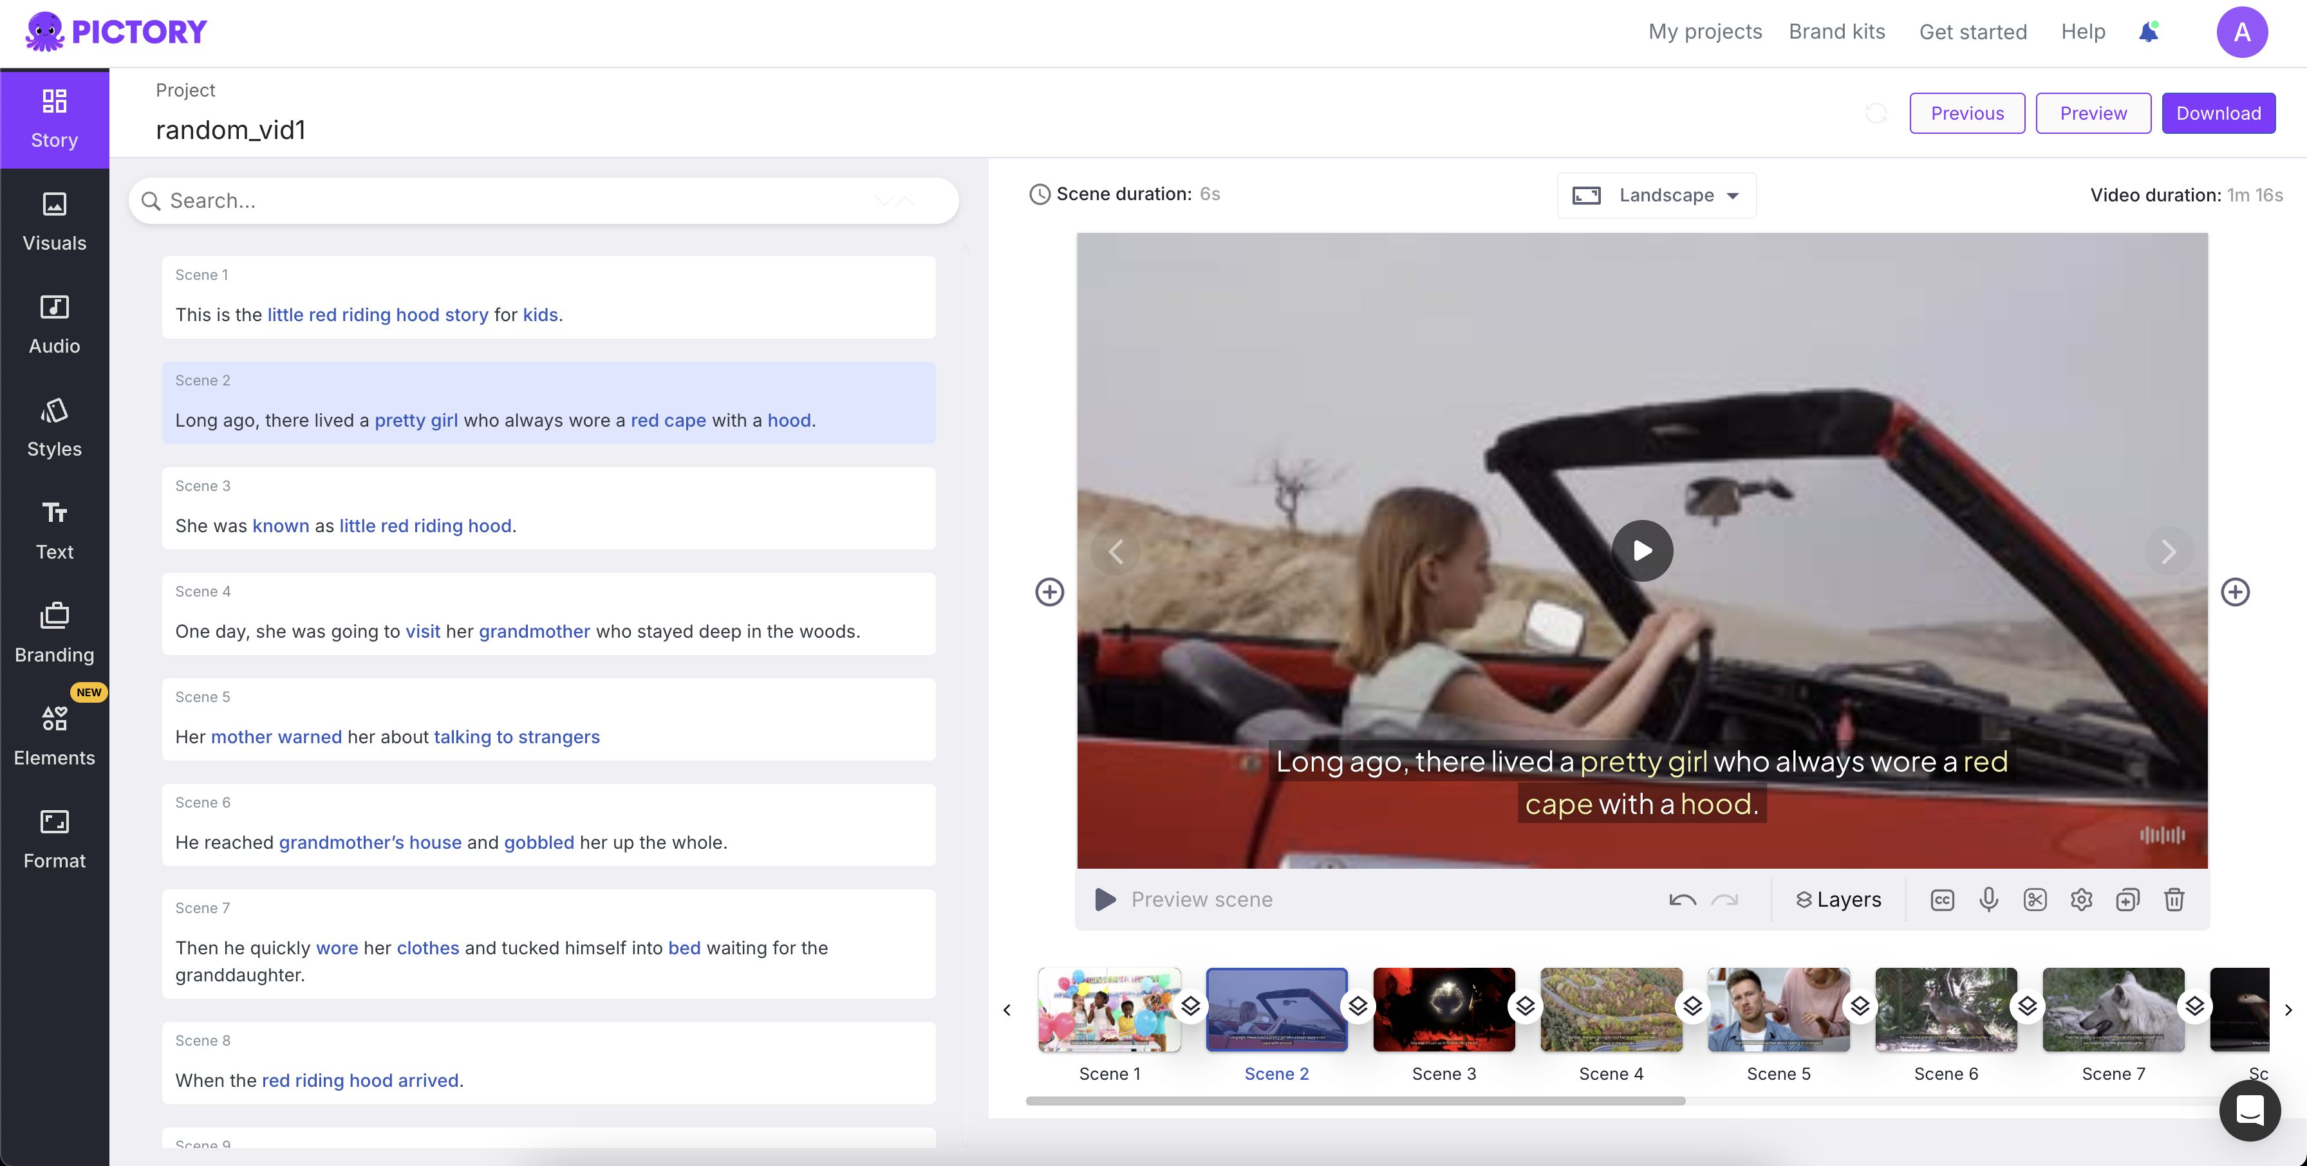Click the Preview button
Screen dimensions: 2307x1166
2094,113
